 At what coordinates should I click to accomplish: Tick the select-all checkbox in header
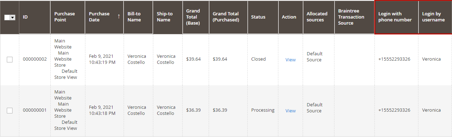[x=8, y=17]
